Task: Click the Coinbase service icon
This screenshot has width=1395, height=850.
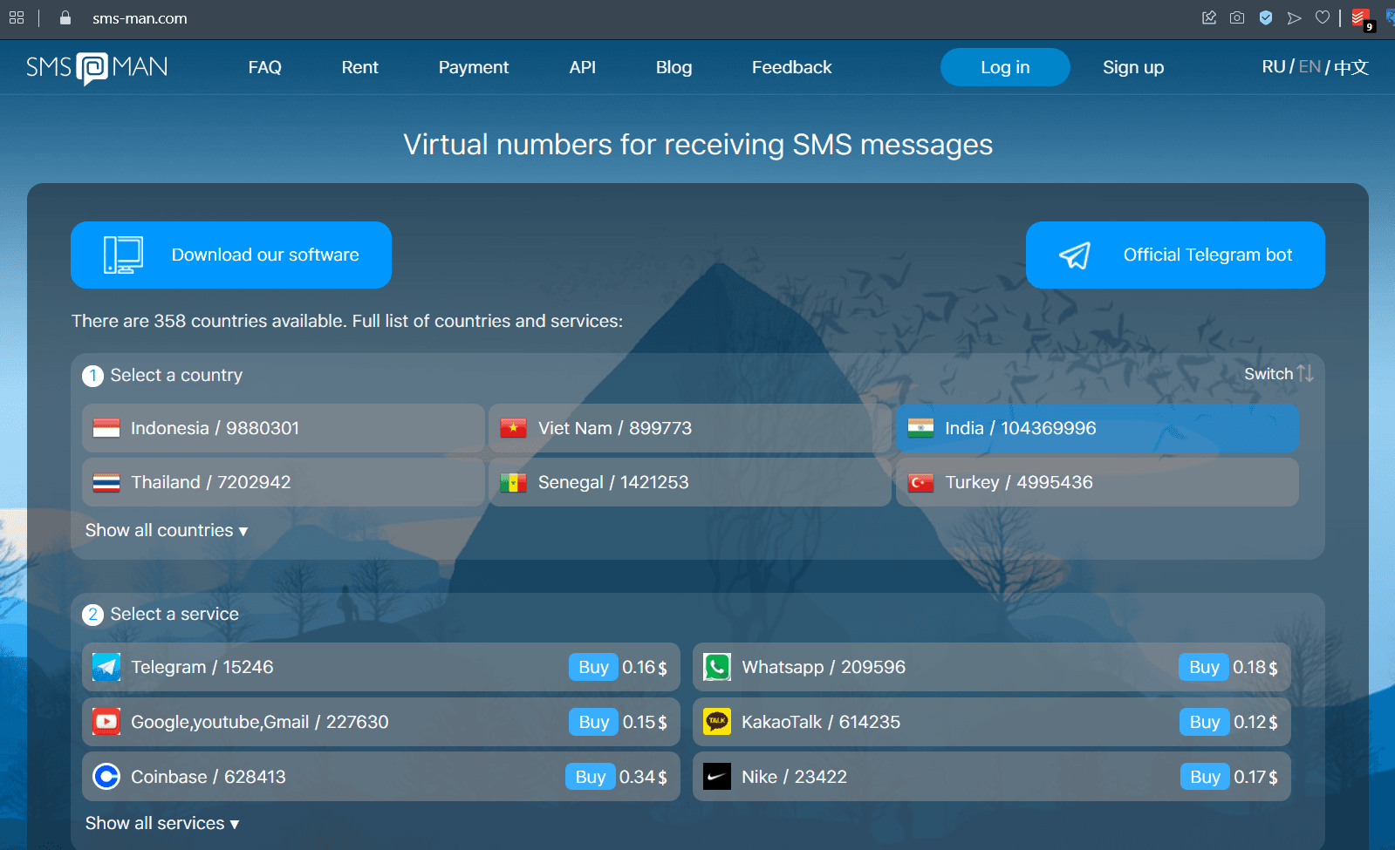Action: pyautogui.click(x=106, y=777)
